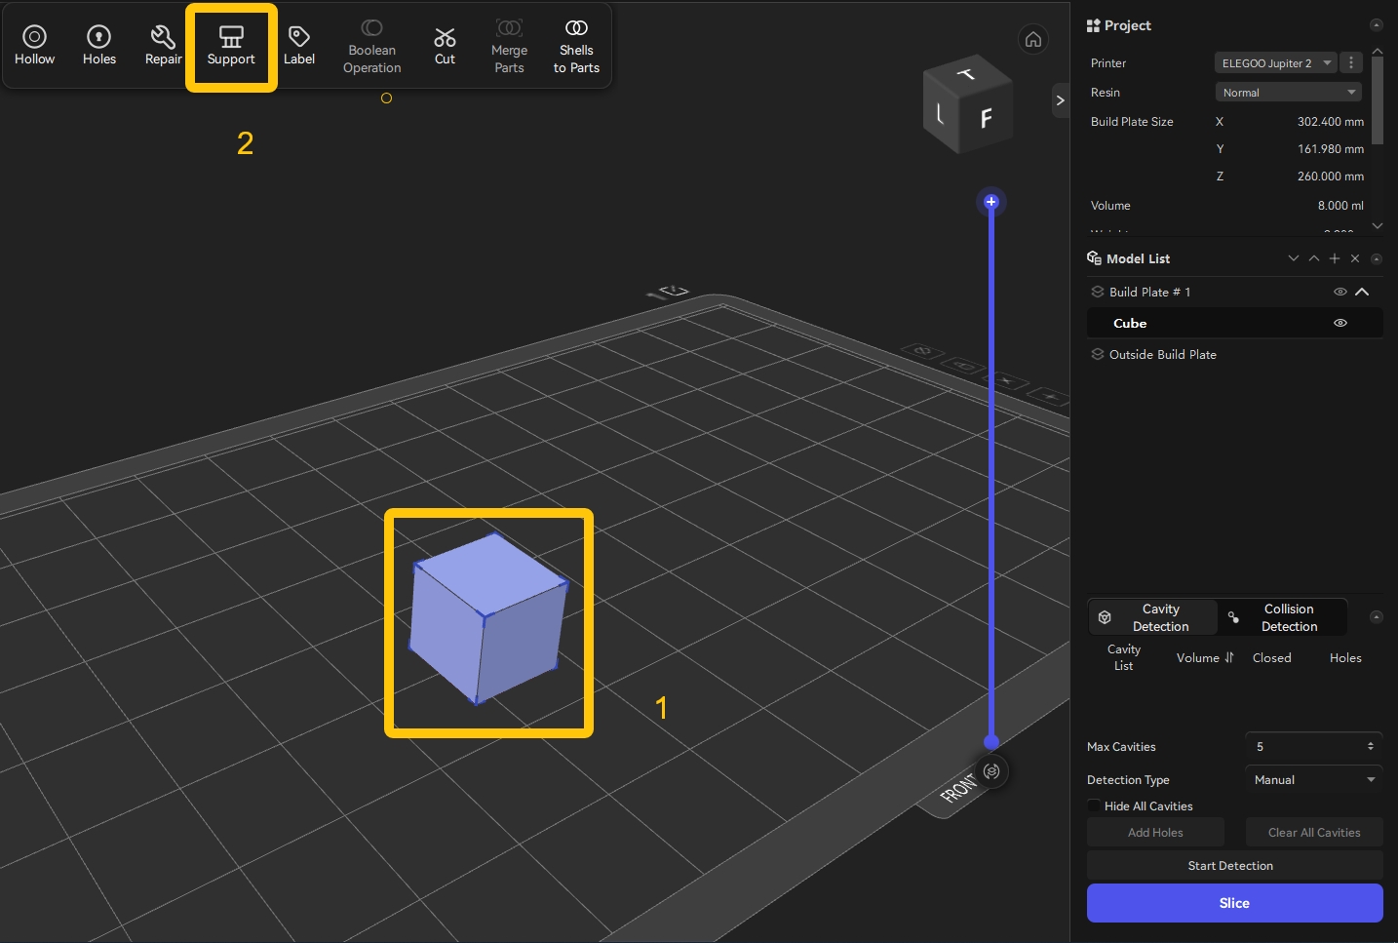Click the icon below the layer slider
The height and width of the screenshot is (943, 1398).
pyautogui.click(x=991, y=771)
